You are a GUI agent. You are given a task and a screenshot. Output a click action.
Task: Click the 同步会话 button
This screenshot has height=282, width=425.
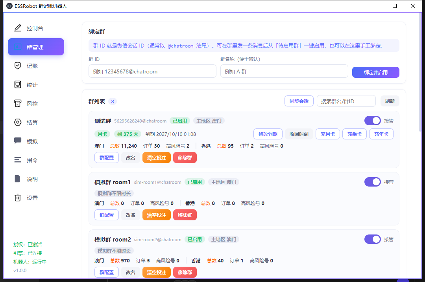point(299,101)
